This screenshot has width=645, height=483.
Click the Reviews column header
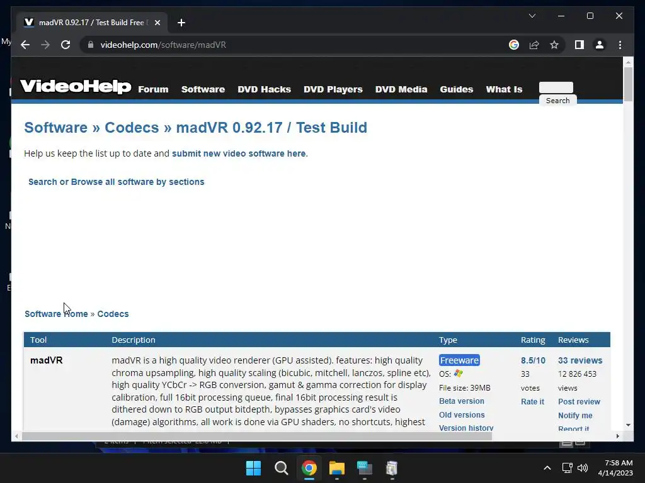coord(573,340)
